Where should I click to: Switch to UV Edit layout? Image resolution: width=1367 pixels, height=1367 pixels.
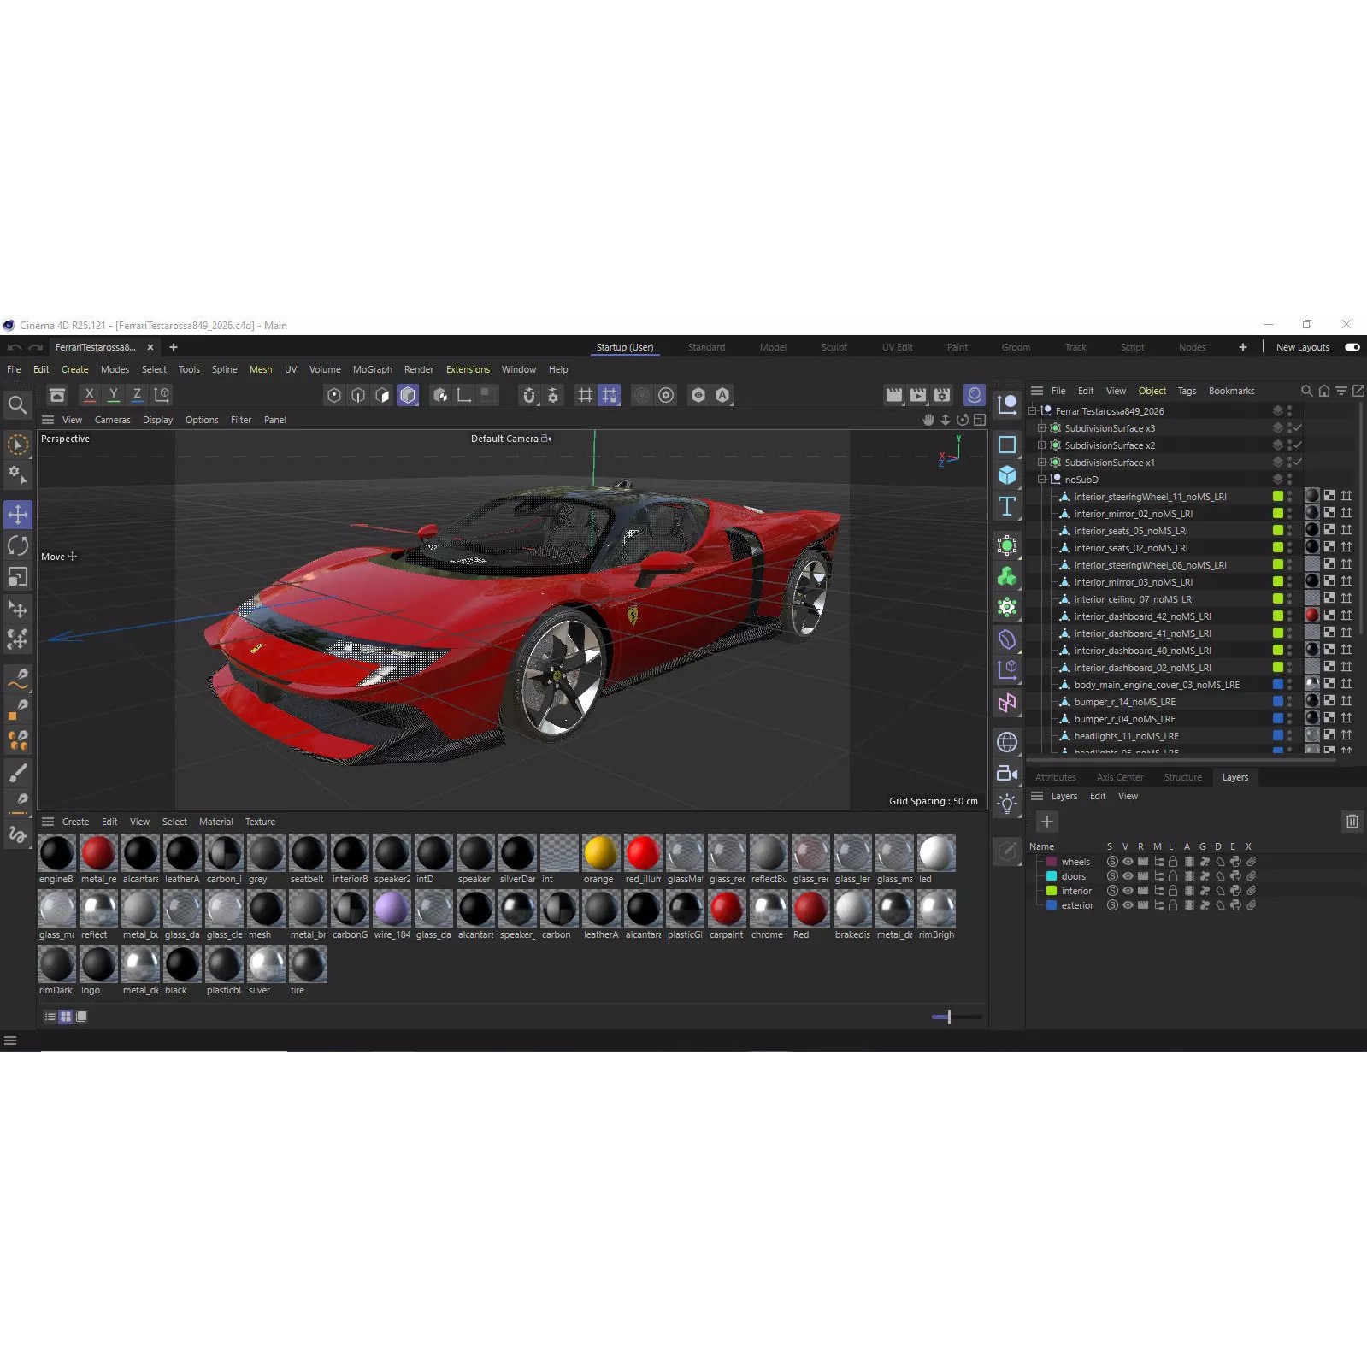pos(898,347)
